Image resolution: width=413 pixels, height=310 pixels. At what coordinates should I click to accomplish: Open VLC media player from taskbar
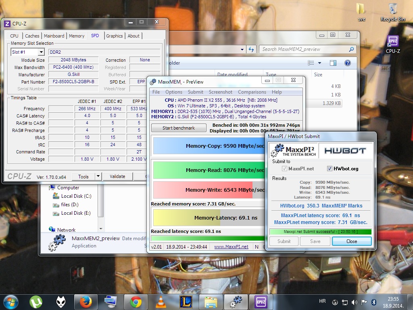click(161, 302)
